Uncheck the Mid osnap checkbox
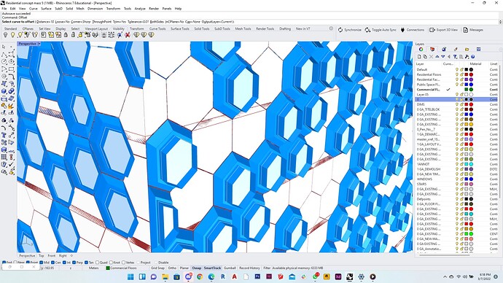503x283 pixels. (x=42, y=263)
